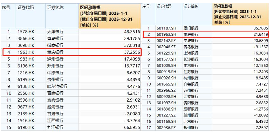Select 兰州银行 name cell
269x132 pixels.
click(x=191, y=115)
